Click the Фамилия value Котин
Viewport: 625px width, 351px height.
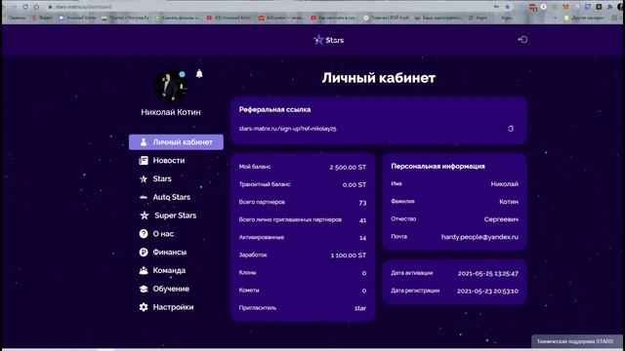pyautogui.click(x=509, y=202)
